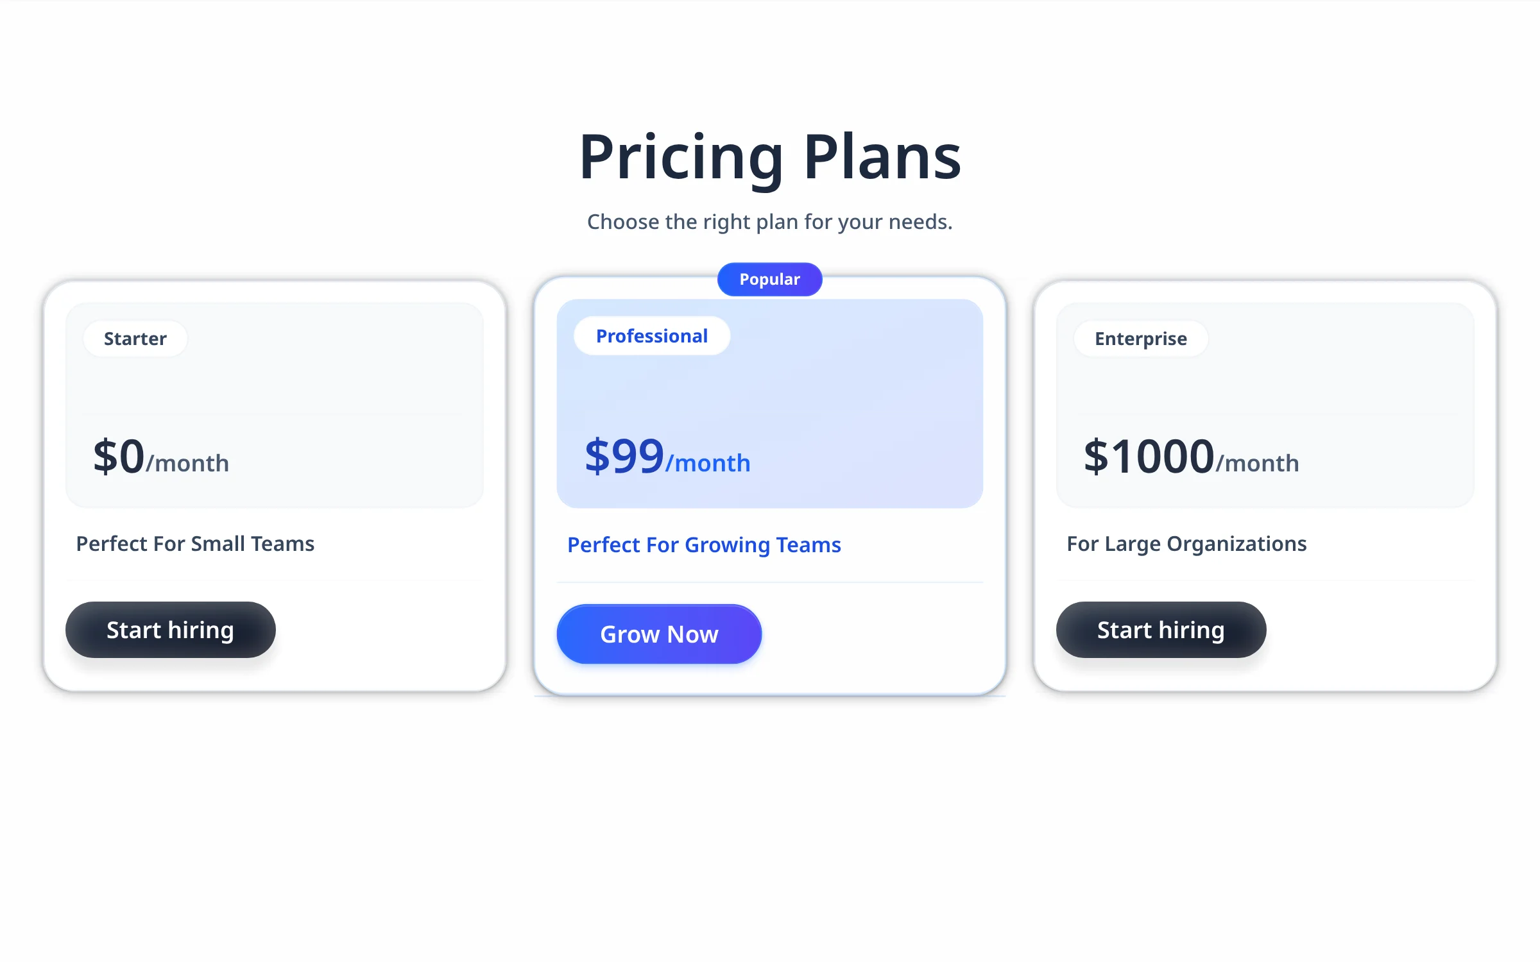Select the Professional blue header panel
The image size is (1540, 962).
click(770, 403)
